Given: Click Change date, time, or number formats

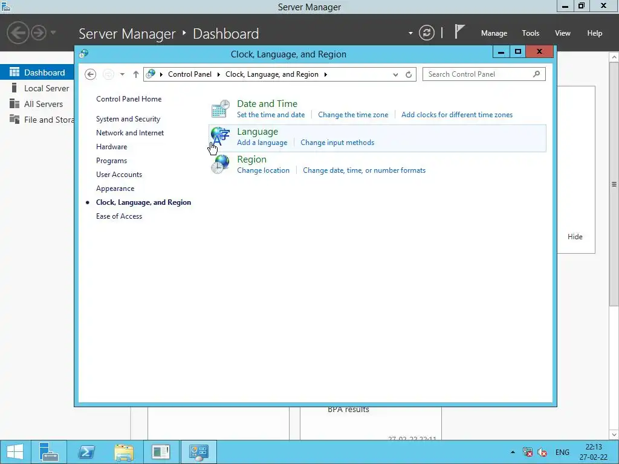Looking at the screenshot, I should (364, 170).
